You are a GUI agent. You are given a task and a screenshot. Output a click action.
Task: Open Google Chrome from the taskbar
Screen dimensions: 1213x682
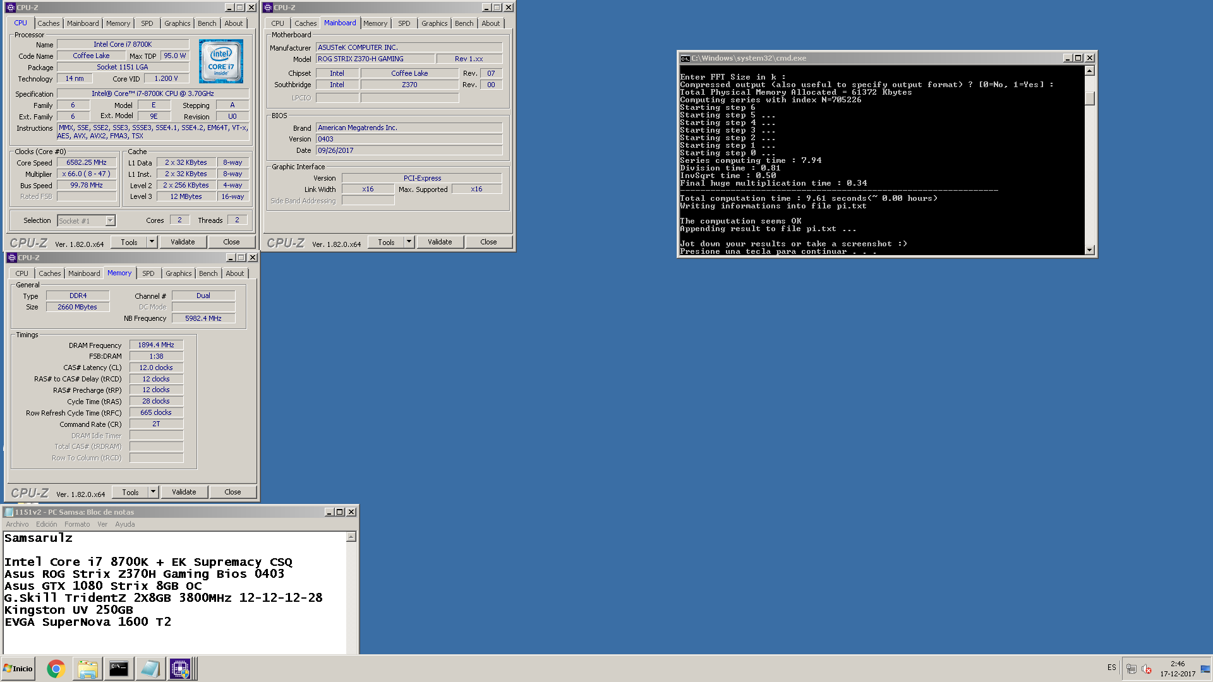pyautogui.click(x=56, y=669)
